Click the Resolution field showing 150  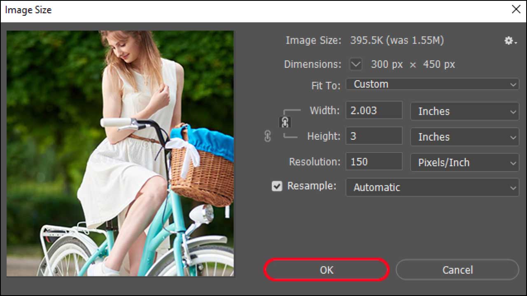click(373, 162)
